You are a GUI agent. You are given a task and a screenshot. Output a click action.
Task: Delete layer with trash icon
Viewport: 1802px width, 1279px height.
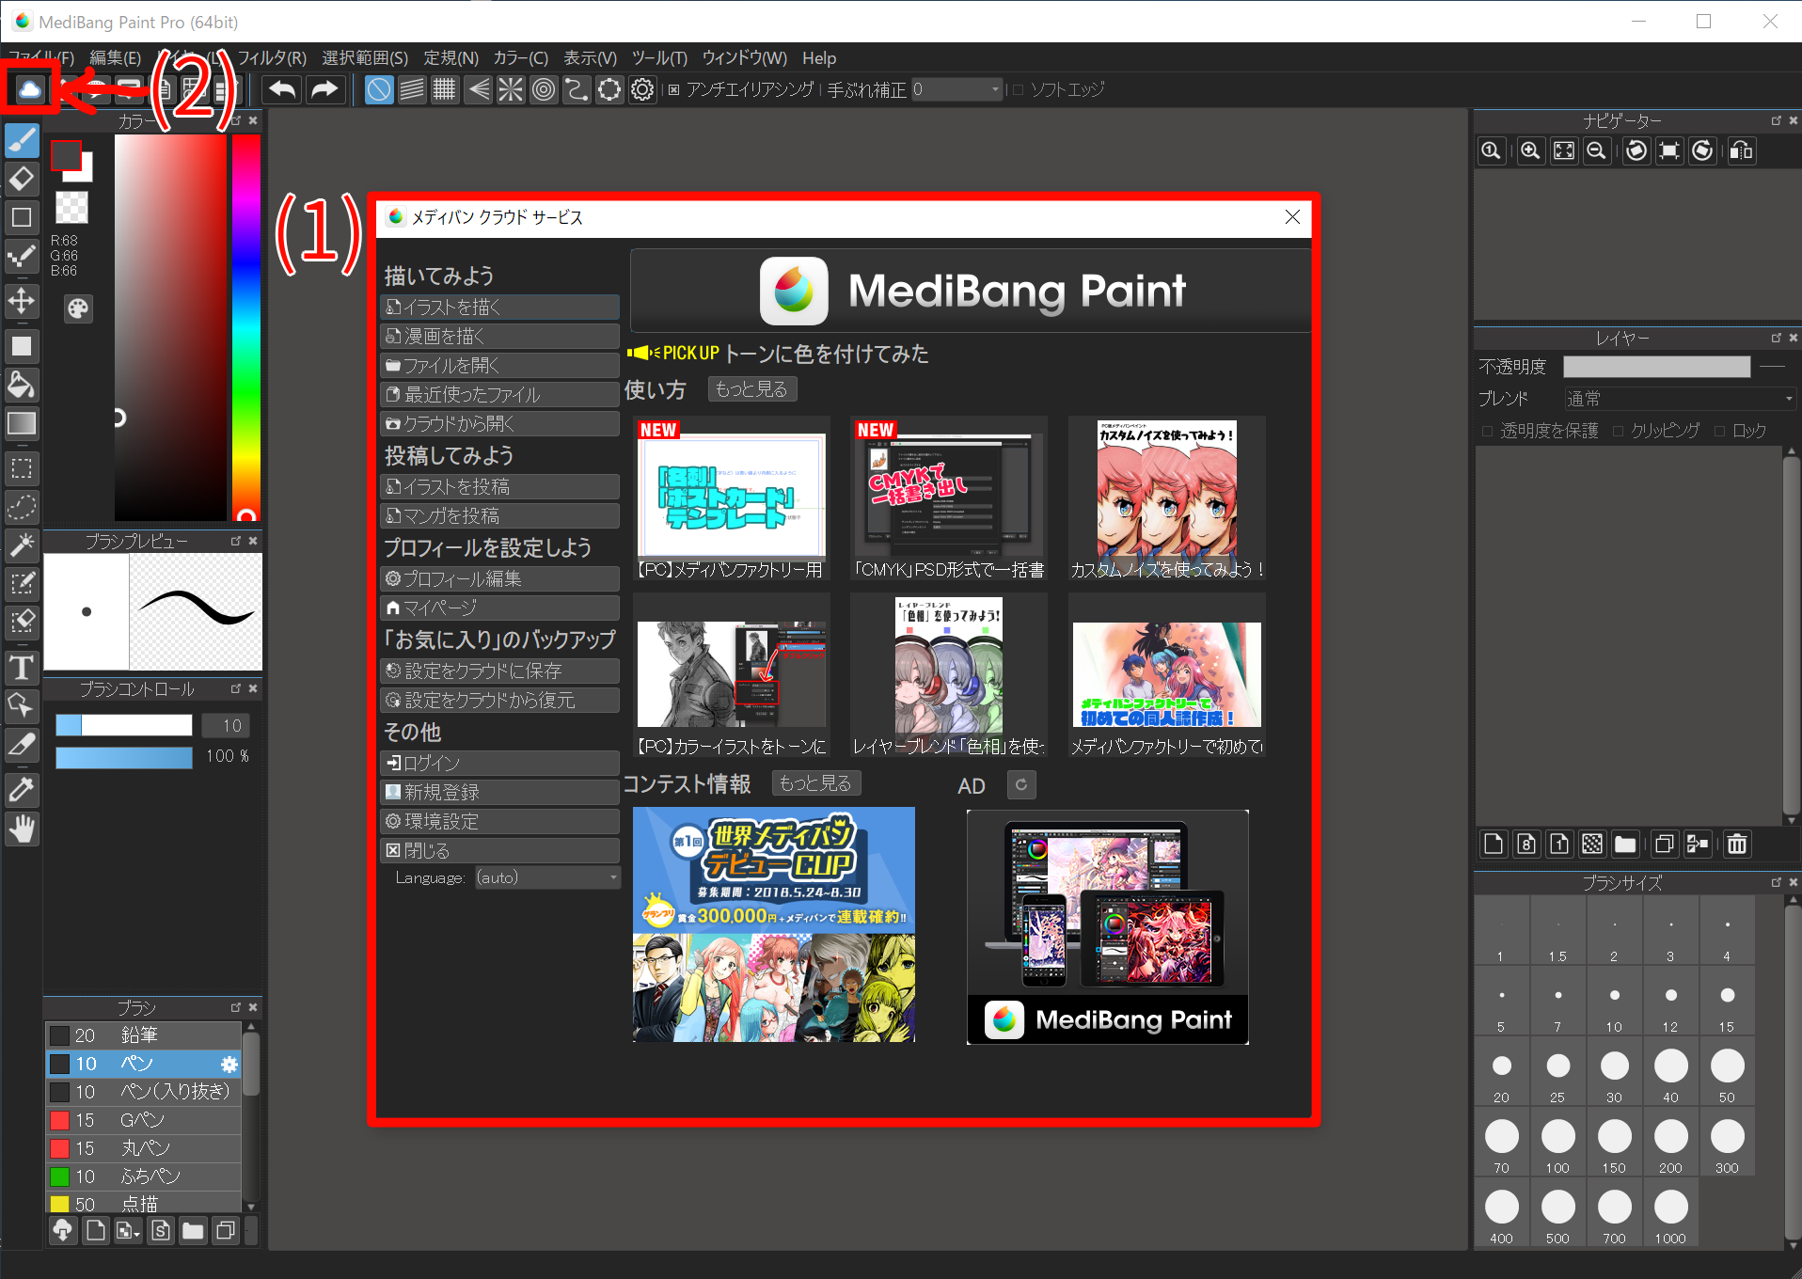(1737, 844)
